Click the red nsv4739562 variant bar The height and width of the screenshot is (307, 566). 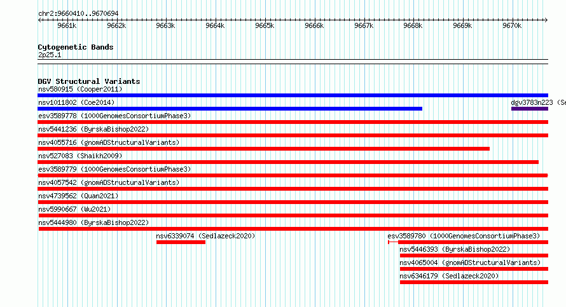pos(293,202)
